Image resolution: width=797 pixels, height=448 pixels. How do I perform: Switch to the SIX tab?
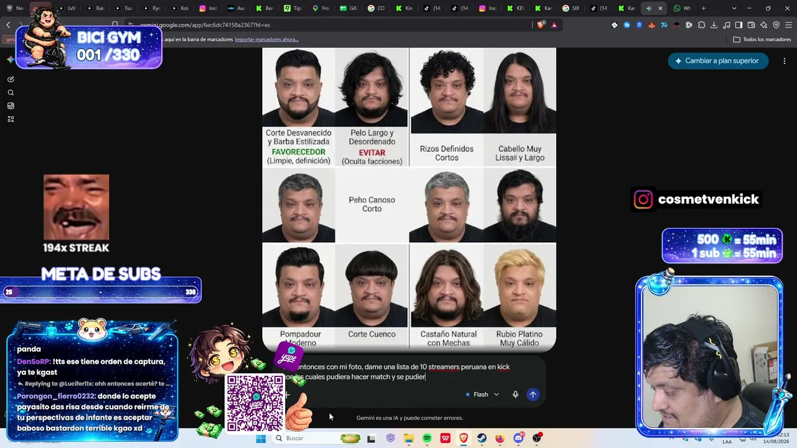click(x=571, y=8)
